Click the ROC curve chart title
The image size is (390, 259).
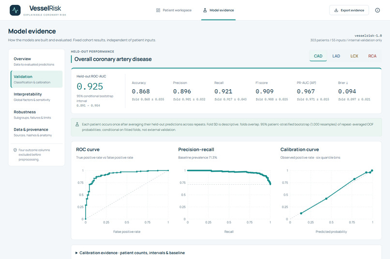[x=88, y=150]
